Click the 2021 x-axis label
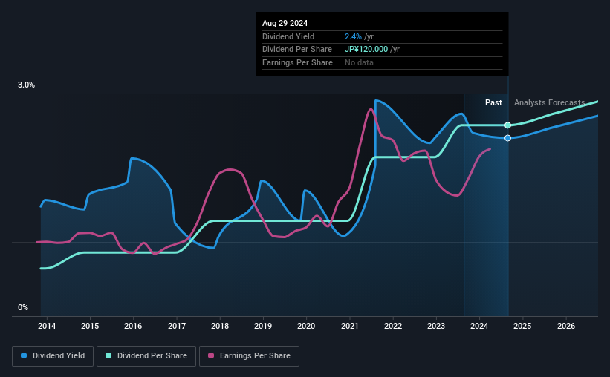610x377 pixels. (x=350, y=326)
